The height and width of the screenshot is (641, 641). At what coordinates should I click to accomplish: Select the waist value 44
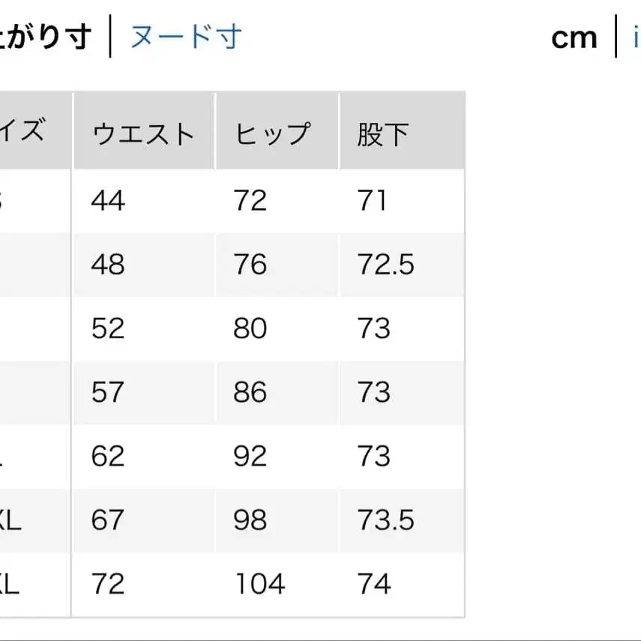[106, 201]
